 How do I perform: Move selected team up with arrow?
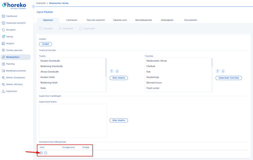click(112, 71)
